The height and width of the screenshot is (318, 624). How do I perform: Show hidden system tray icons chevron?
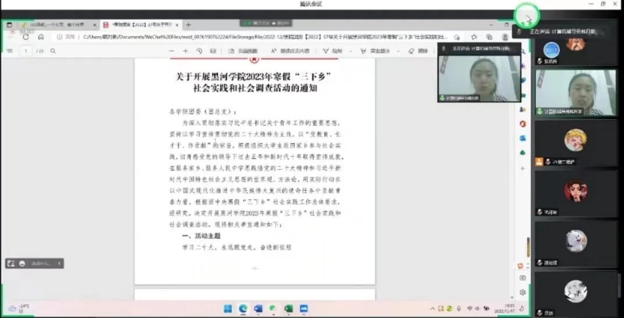coord(432,308)
